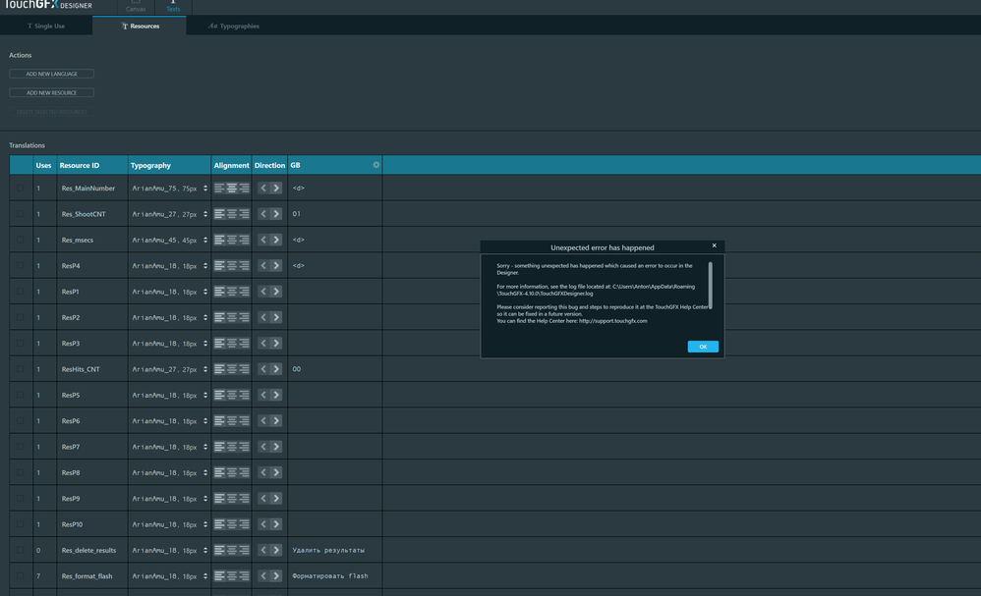Open the Canvas view tab
Viewport: 981px width, 596px height.
pos(136,7)
